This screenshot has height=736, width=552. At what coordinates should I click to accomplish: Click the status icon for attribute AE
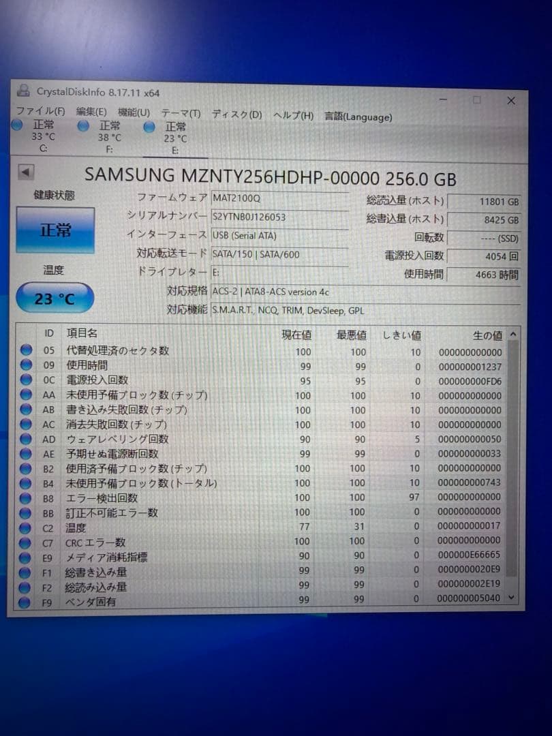[25, 453]
